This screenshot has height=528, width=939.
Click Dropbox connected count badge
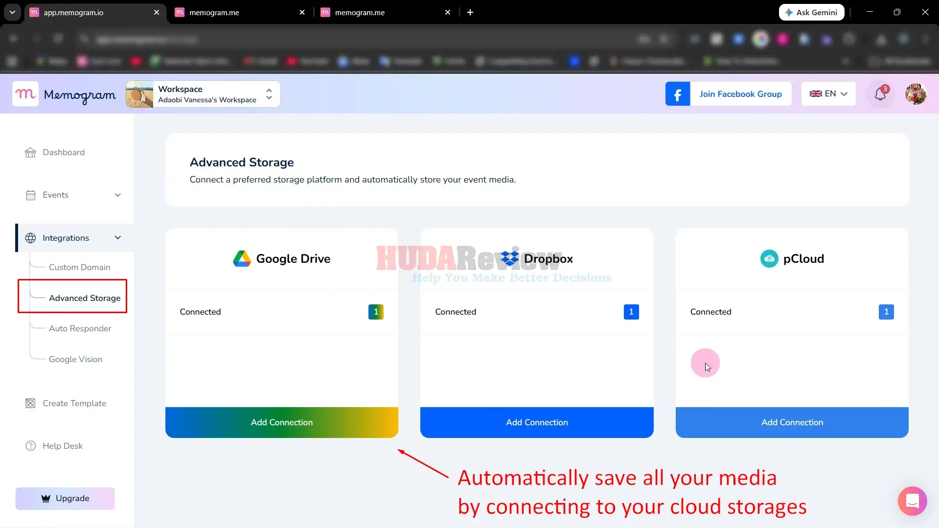[631, 312]
